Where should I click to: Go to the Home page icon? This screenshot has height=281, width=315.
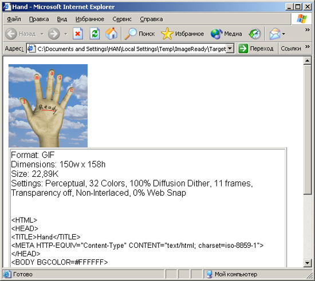coord(111,34)
